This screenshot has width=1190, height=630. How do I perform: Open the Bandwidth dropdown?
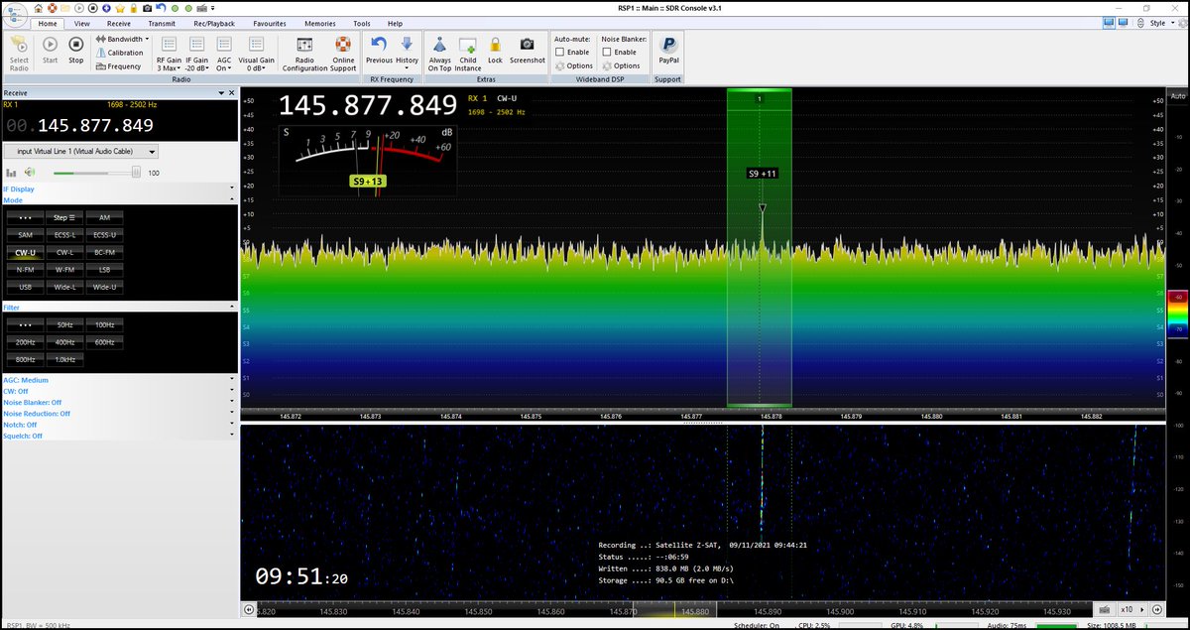coord(122,39)
